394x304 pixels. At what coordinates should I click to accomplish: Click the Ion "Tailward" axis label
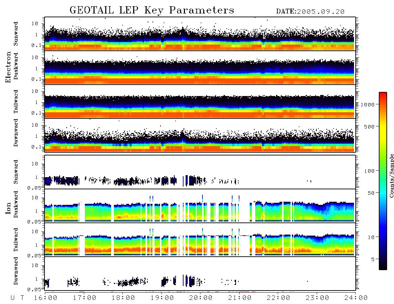pyautogui.click(x=16, y=240)
